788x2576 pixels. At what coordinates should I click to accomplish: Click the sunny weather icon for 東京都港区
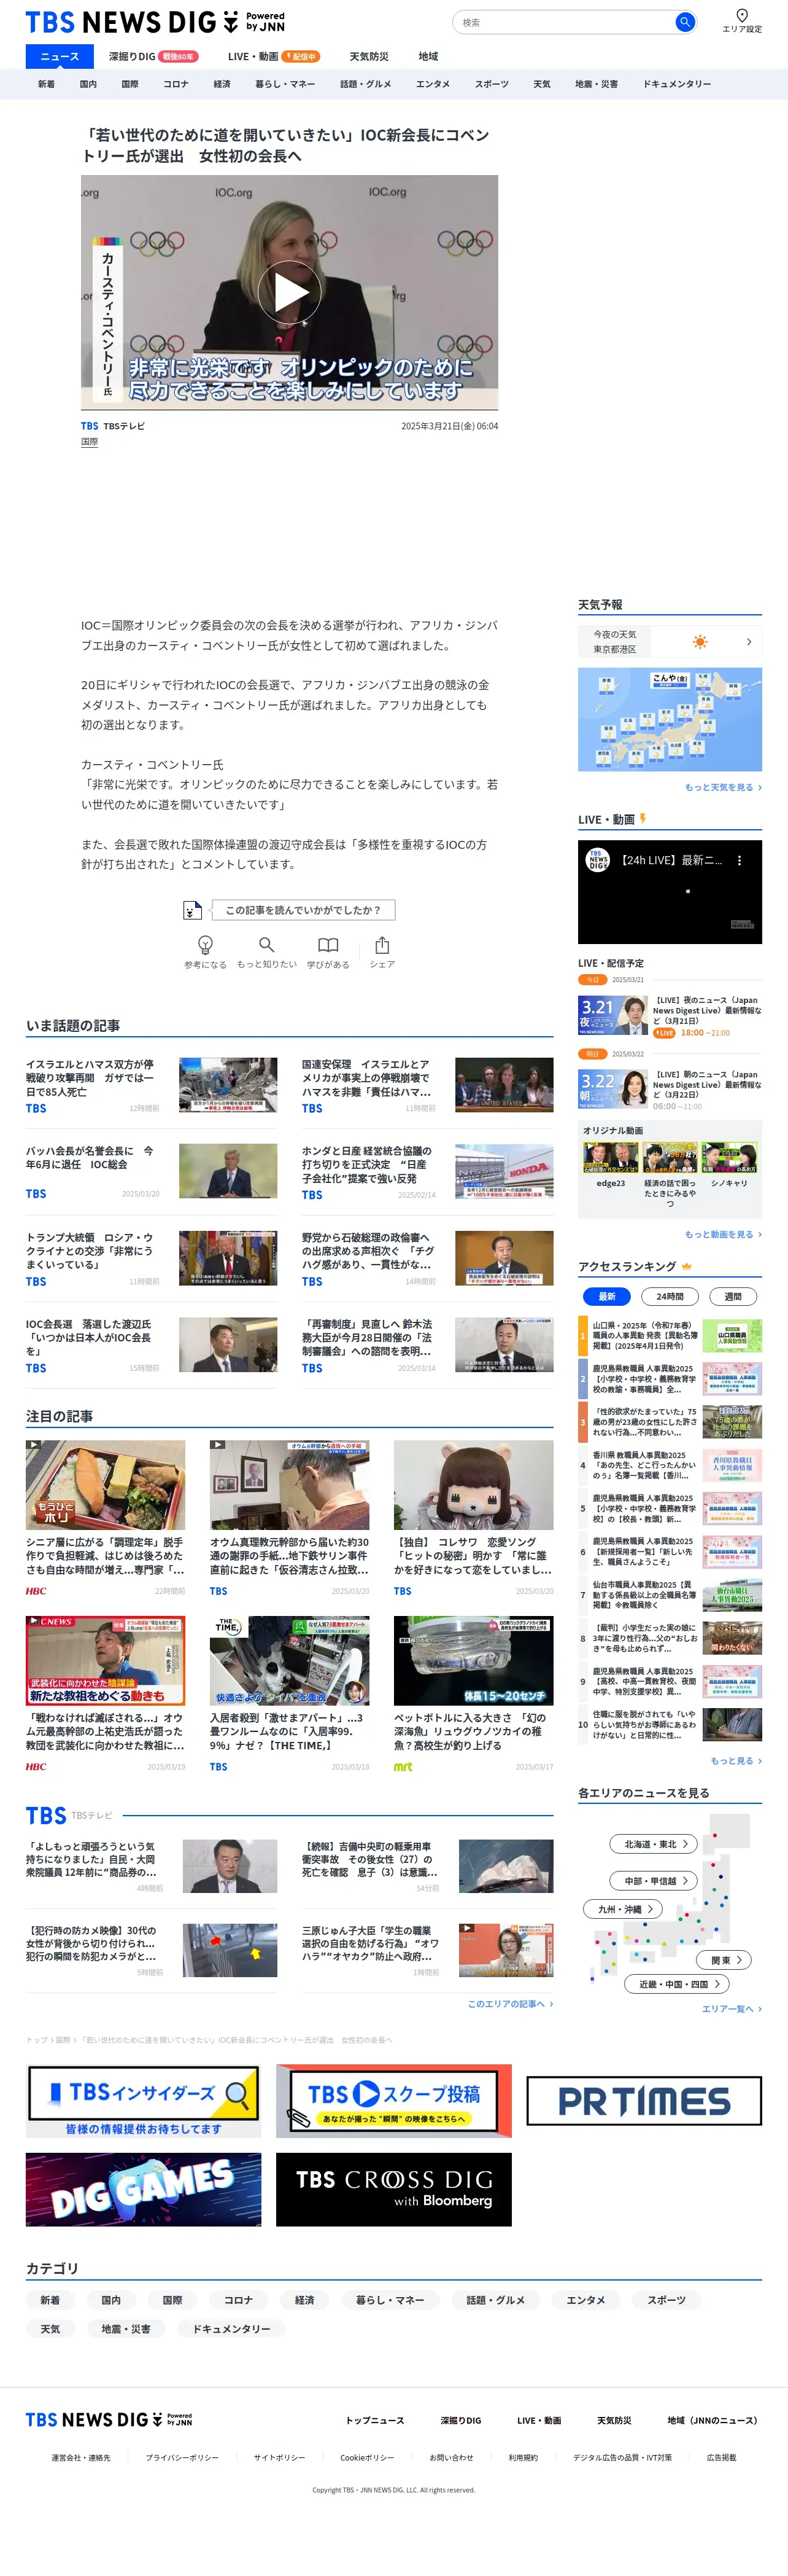pyautogui.click(x=700, y=642)
